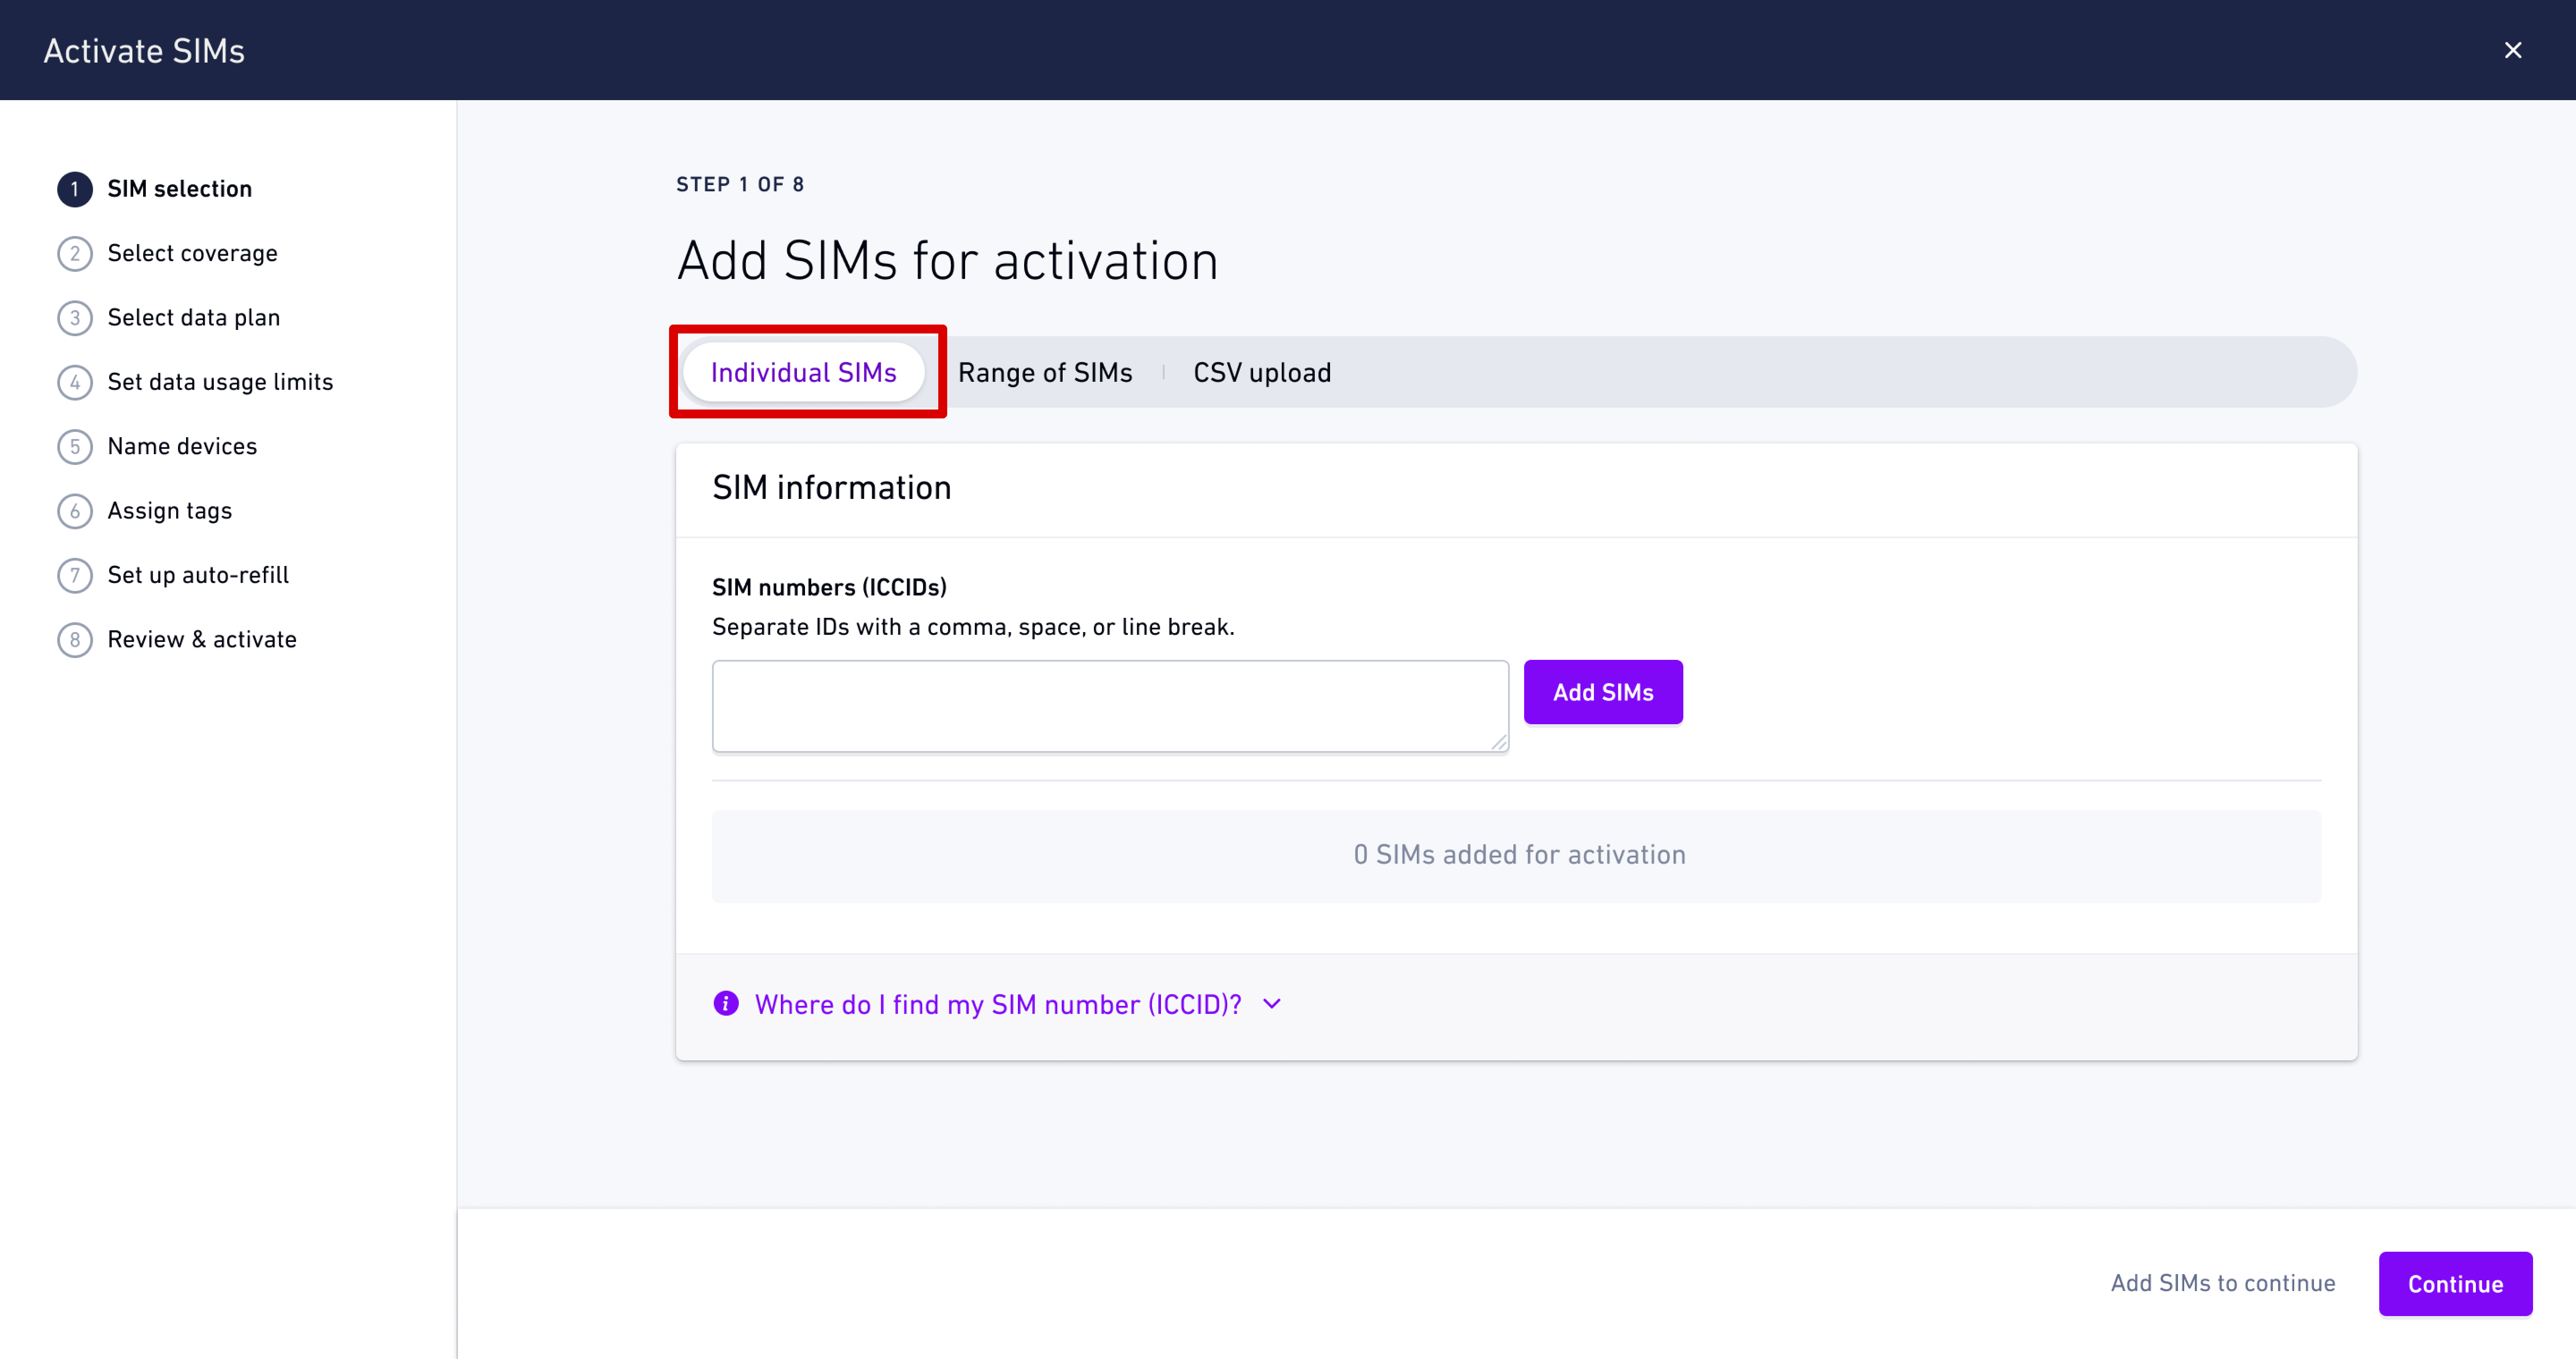This screenshot has width=2576, height=1359.
Task: Click the purple info icon near ICCID help
Action: point(726,1003)
